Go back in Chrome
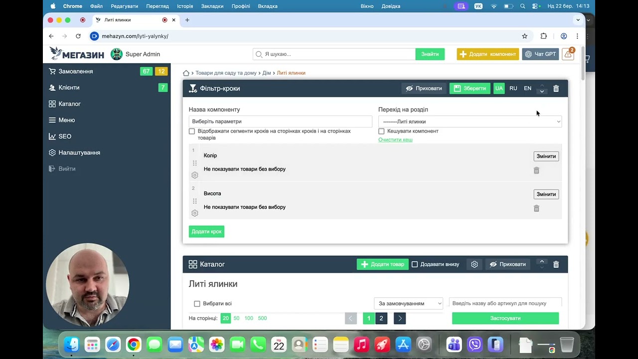This screenshot has height=359, width=638. pyautogui.click(x=51, y=36)
